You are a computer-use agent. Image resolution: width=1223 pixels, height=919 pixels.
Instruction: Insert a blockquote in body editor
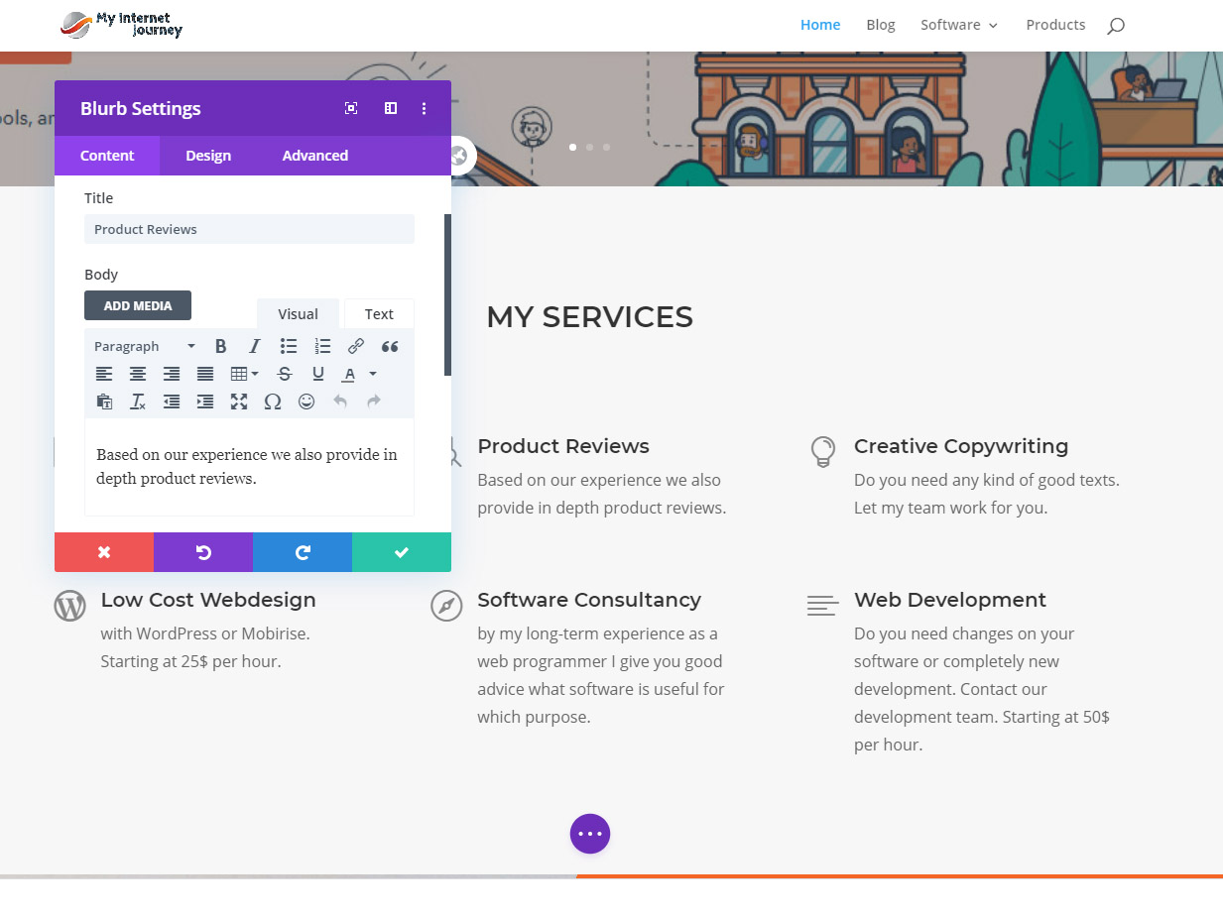[390, 346]
